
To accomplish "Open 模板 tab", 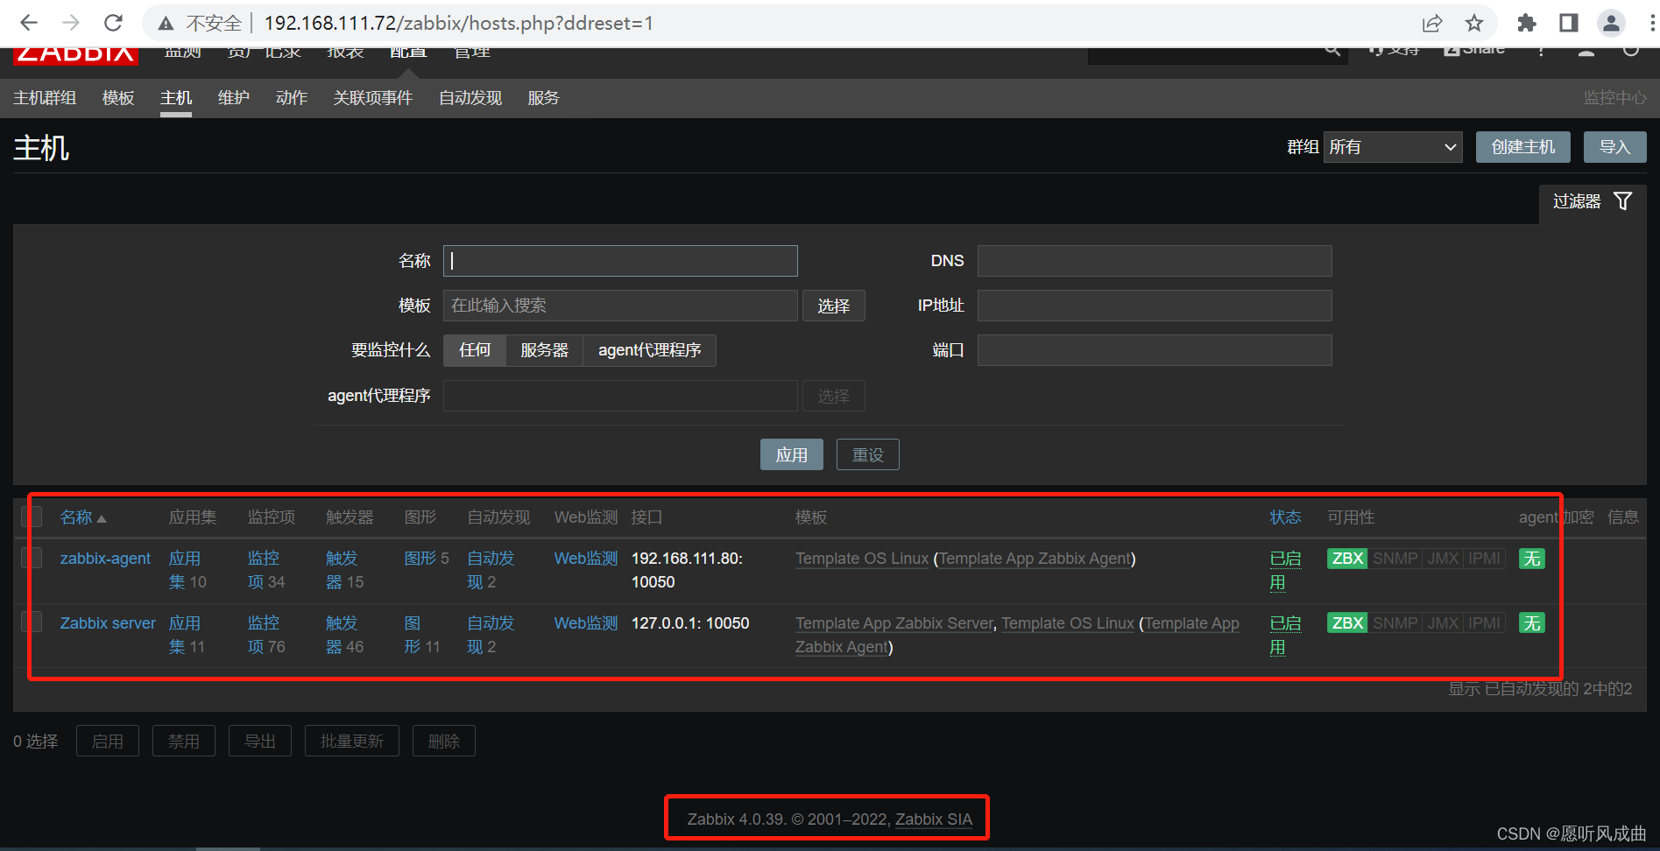I will [118, 98].
